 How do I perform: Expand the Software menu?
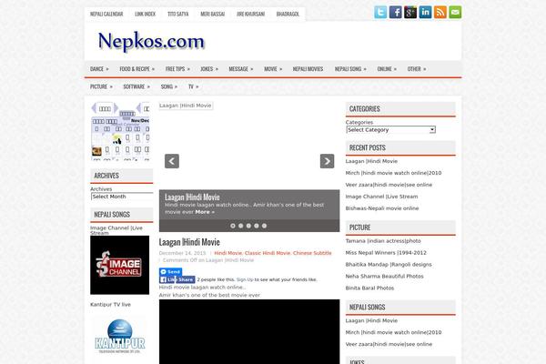(136, 86)
